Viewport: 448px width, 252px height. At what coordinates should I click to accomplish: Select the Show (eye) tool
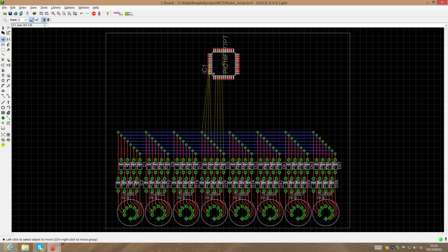8,28
